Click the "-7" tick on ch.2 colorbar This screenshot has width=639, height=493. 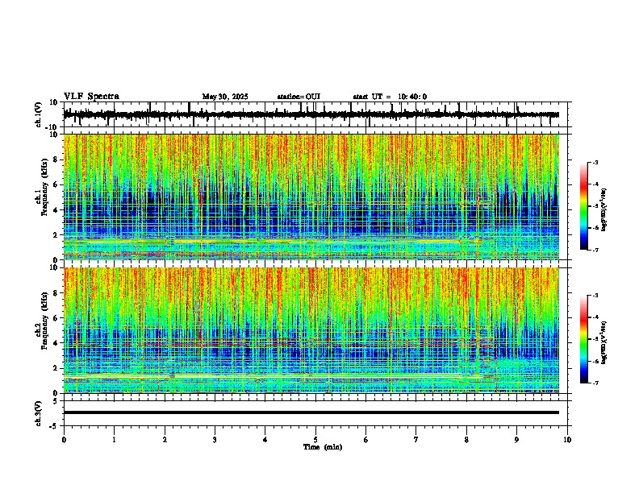pos(594,383)
